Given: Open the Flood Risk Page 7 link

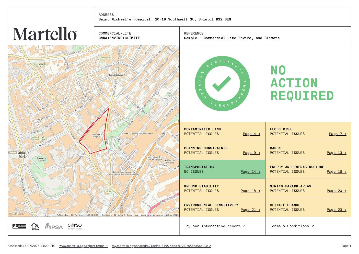Looking at the screenshot, I should [x=338, y=134].
